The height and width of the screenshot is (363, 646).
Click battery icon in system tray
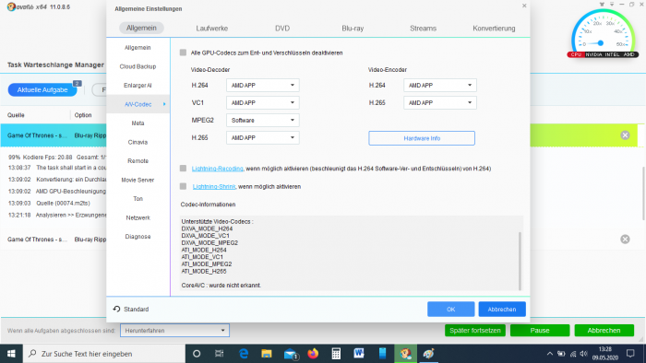tap(561, 354)
